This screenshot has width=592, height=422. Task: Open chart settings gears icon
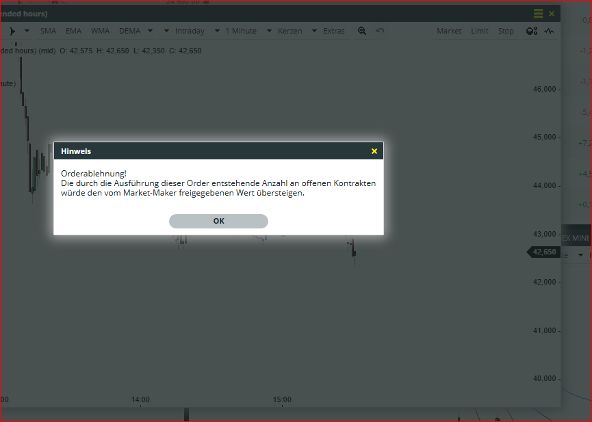click(x=531, y=31)
